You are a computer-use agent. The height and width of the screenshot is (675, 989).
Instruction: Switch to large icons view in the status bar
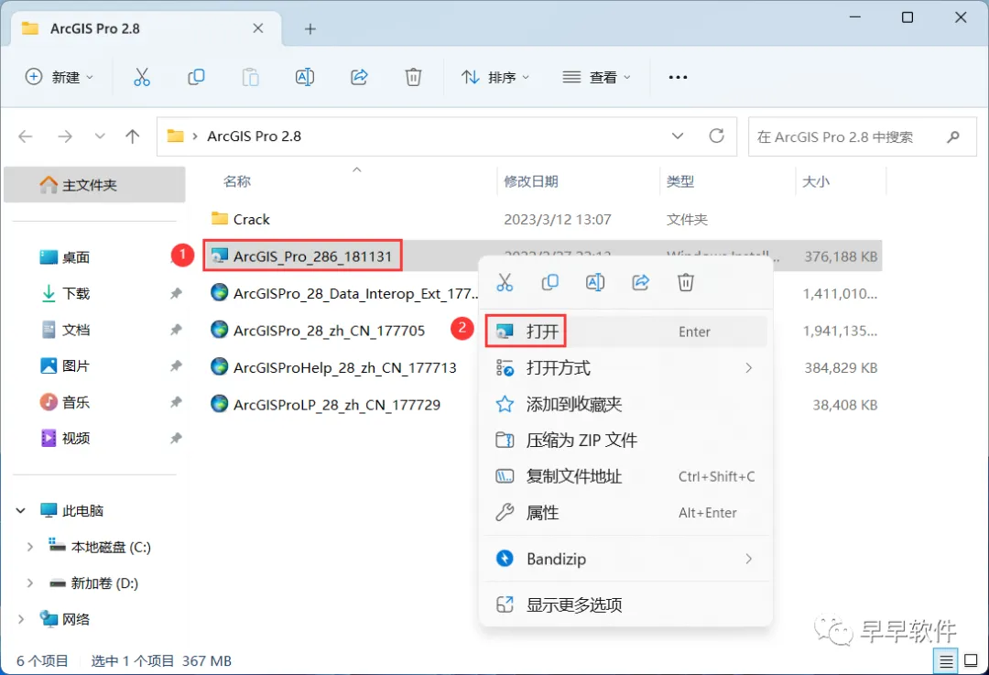pyautogui.click(x=972, y=661)
